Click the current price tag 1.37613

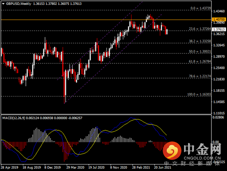tap(219, 30)
